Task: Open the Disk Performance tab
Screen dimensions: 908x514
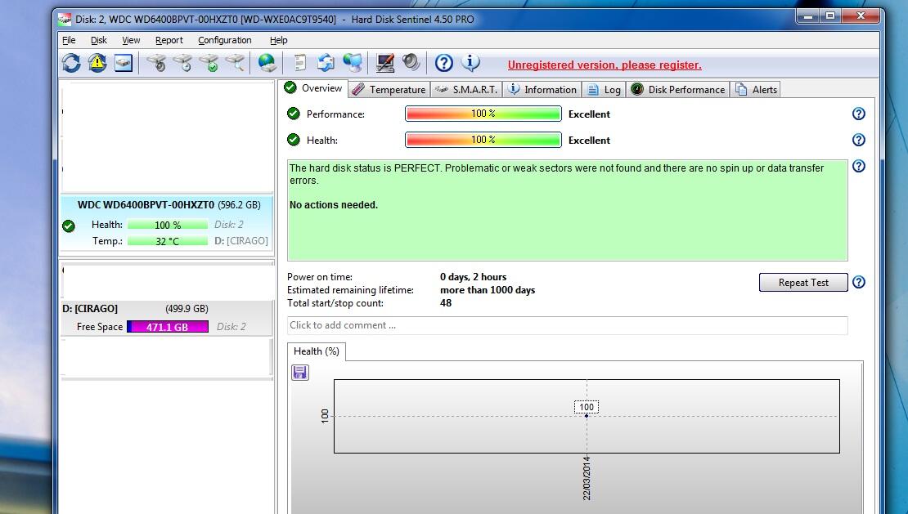Action: [678, 90]
